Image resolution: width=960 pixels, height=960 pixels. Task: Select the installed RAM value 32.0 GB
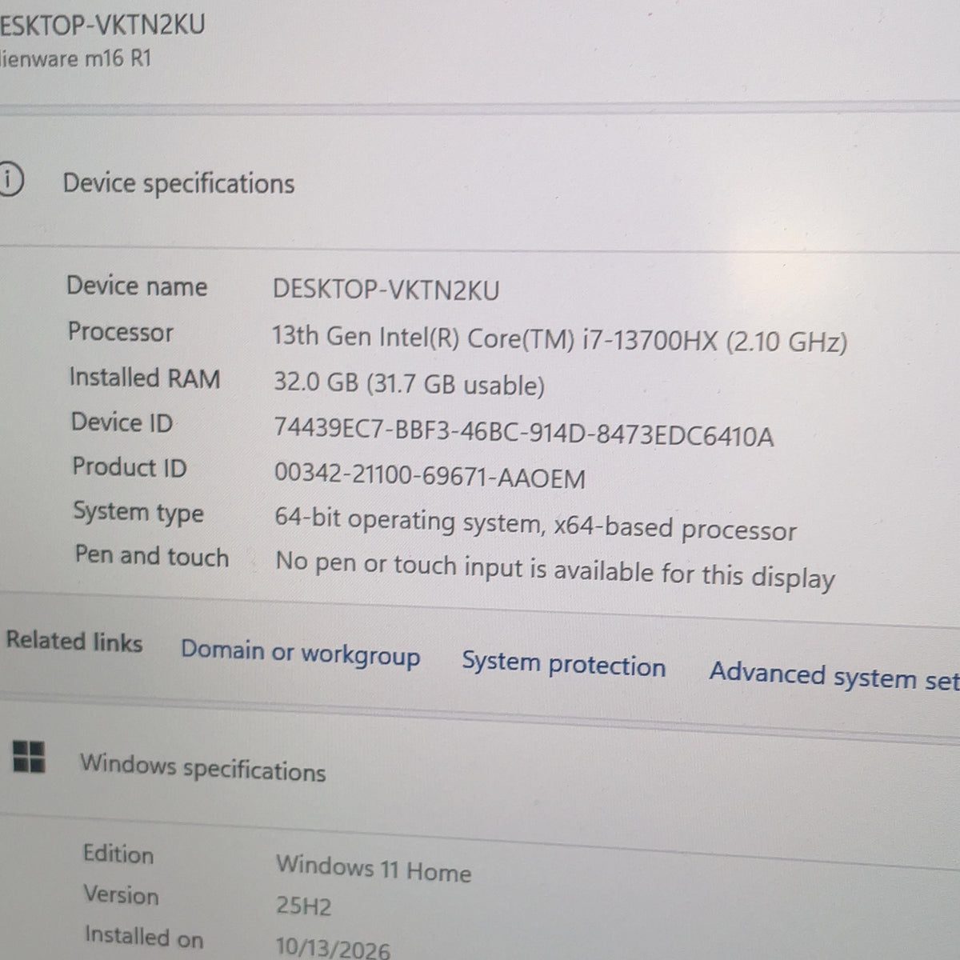[x=409, y=384]
